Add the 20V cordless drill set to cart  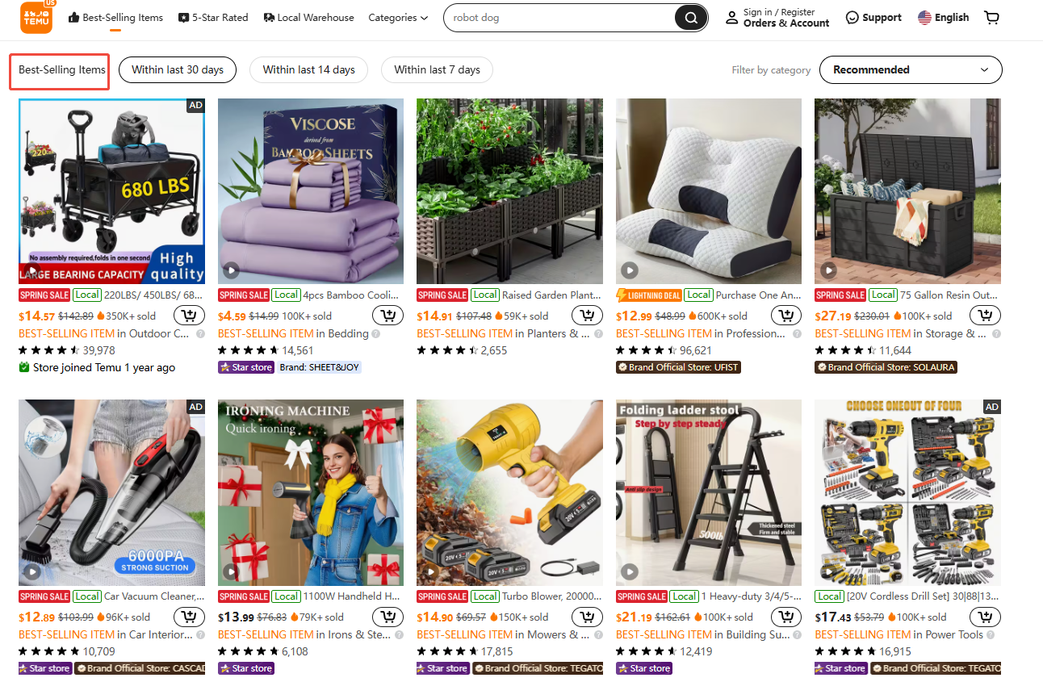(986, 617)
